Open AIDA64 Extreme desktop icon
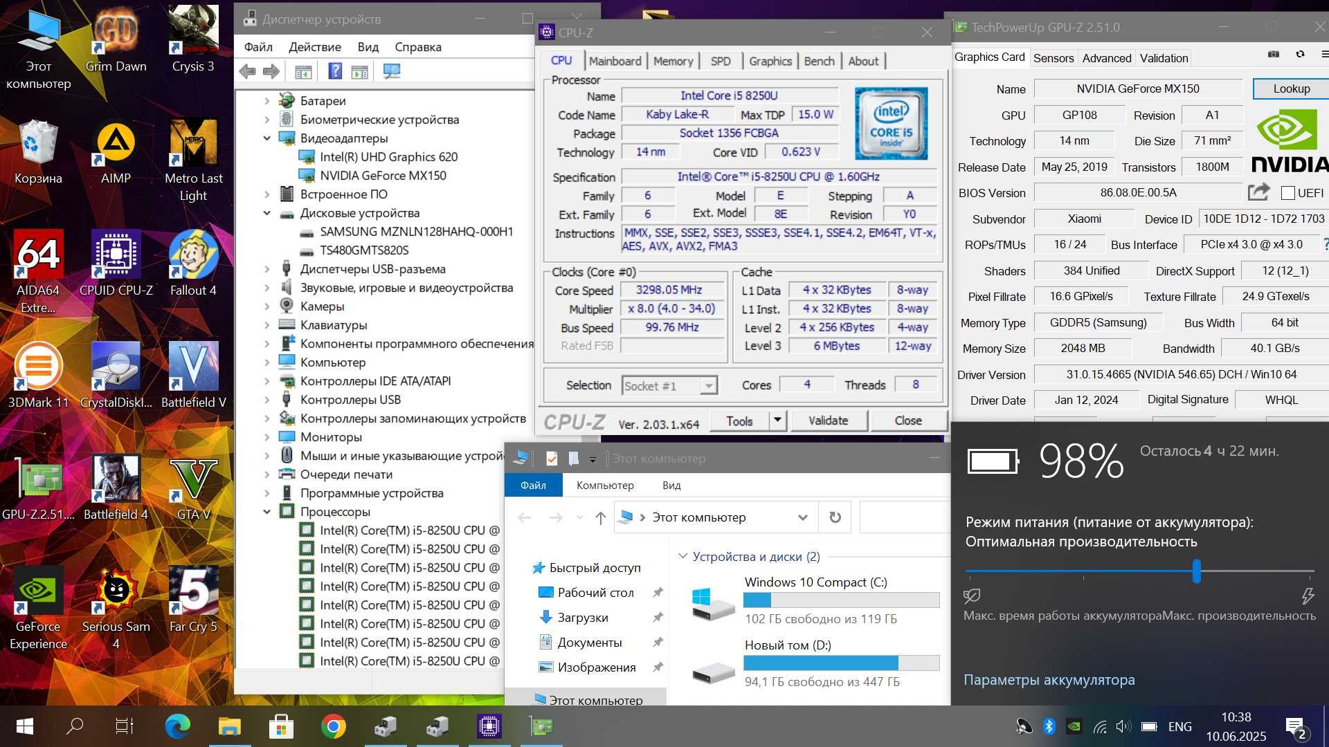This screenshot has height=747, width=1329. click(38, 273)
